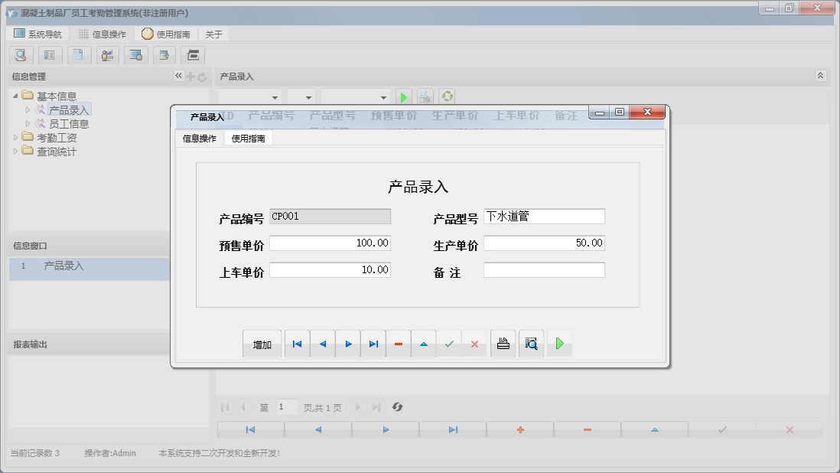The height and width of the screenshot is (473, 840).
Task: Click the employee management icon in main toolbar
Action: point(107,55)
